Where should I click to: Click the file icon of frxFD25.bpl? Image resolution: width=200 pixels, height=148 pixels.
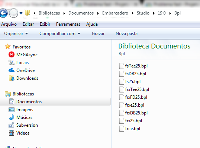(x=122, y=97)
